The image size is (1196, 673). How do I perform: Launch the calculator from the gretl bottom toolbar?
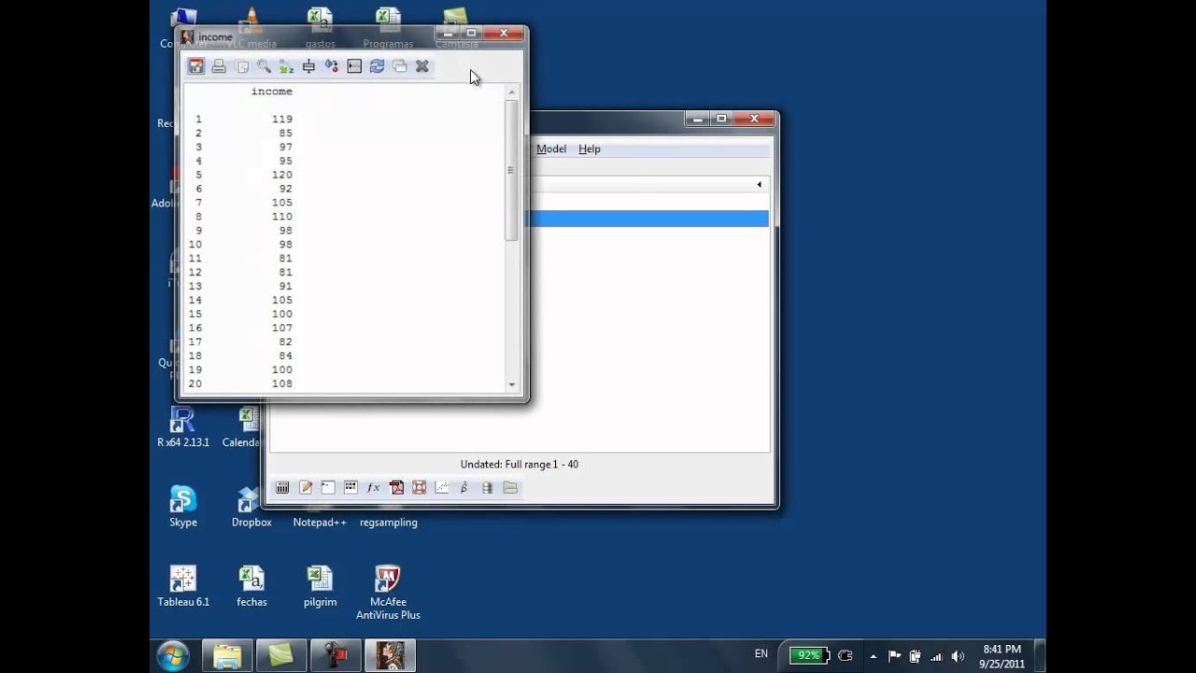click(x=282, y=487)
